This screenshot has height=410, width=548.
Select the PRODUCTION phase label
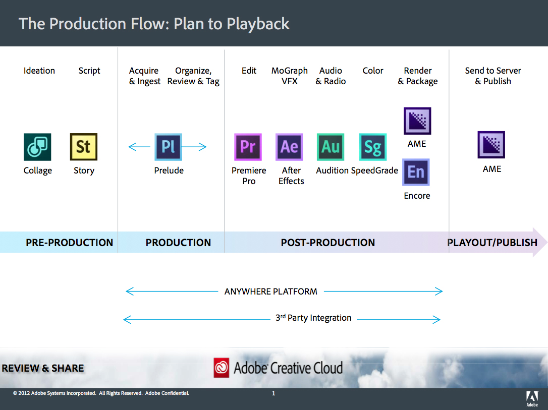point(178,243)
